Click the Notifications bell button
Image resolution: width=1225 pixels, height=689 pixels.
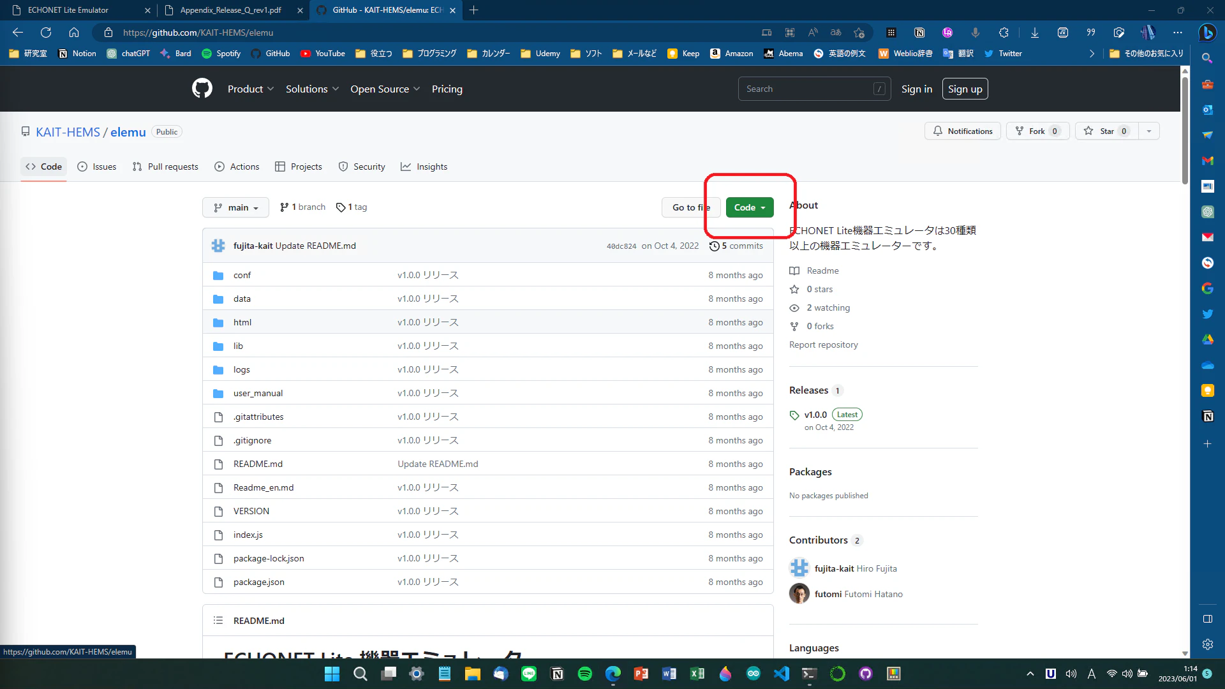coord(963,131)
